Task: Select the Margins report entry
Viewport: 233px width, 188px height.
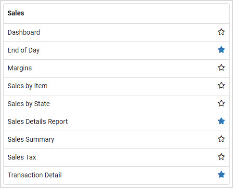Action: 20,68
